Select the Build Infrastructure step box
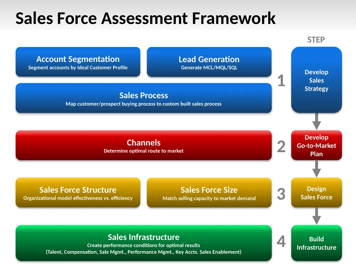The image size is (356, 267). coord(316,243)
